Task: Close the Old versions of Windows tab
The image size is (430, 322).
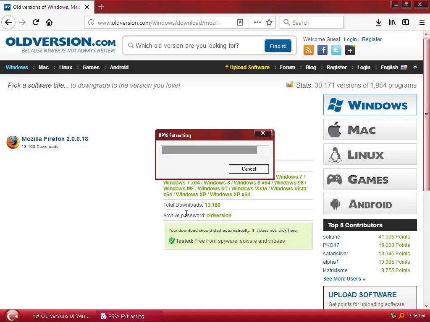Action: 87,7
